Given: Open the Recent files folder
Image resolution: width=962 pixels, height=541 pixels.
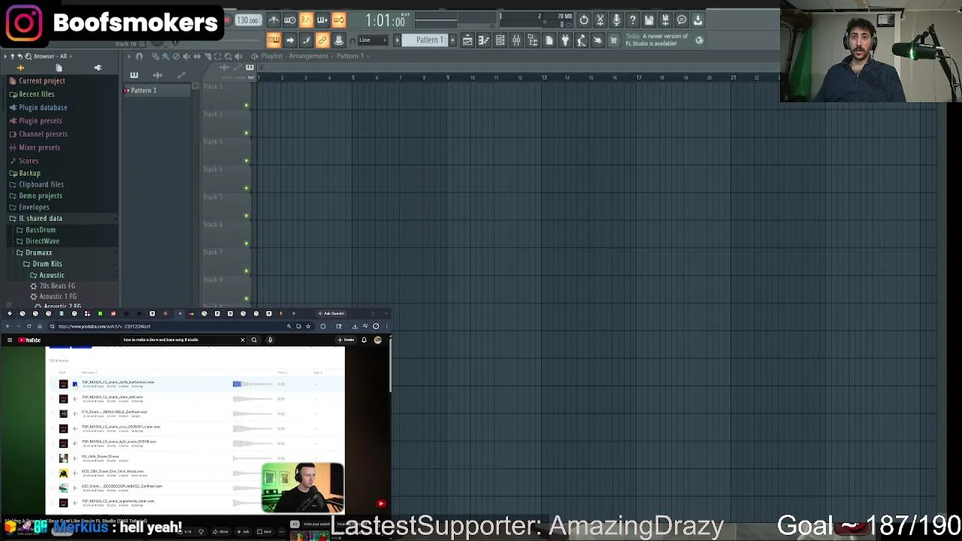Looking at the screenshot, I should click(36, 95).
